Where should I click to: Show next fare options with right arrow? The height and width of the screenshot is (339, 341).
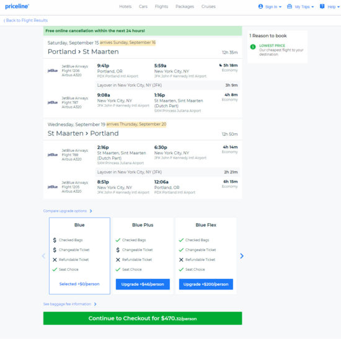click(x=242, y=256)
